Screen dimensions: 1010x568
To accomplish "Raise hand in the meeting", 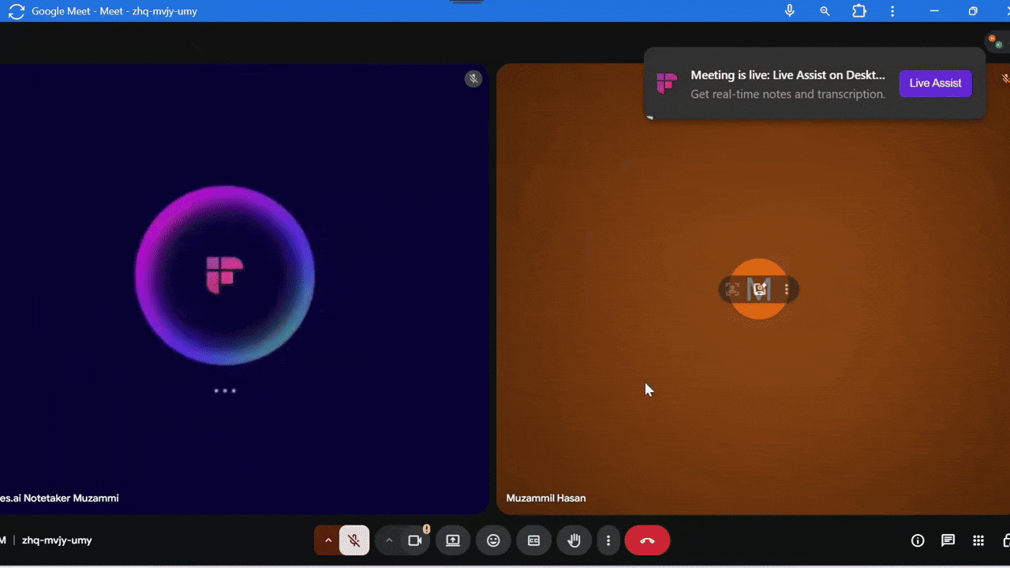I will 574,540.
